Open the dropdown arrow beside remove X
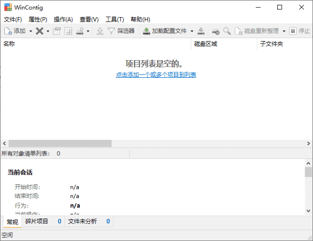Image resolution: width=313 pixels, height=241 pixels. coord(48,31)
